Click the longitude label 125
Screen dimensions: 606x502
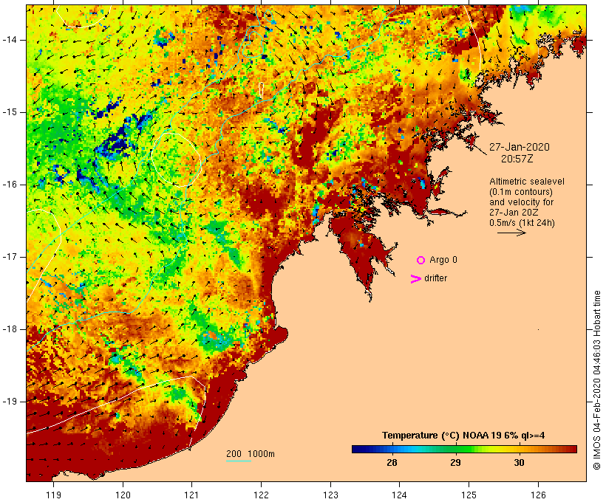coord(469,495)
